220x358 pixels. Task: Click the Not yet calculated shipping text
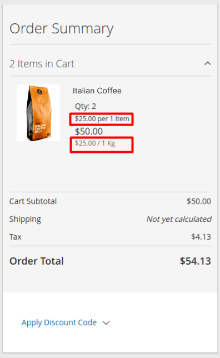[x=179, y=219]
